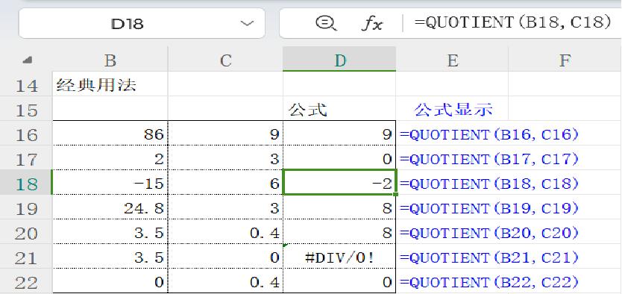The image size is (622, 294).
Task: Click the blue 公式显示 header cell
Action: (x=452, y=109)
